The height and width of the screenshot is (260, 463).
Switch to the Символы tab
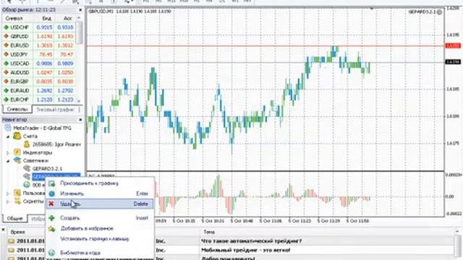(x=17, y=109)
